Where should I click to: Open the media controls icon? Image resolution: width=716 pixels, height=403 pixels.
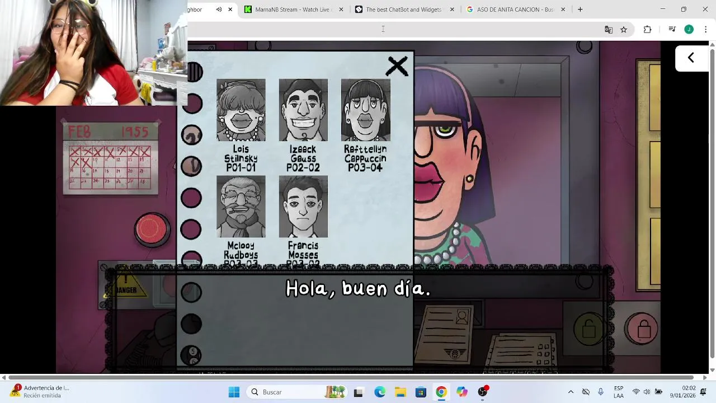coord(672,30)
